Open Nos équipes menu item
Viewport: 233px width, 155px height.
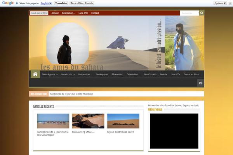[x=102, y=74]
